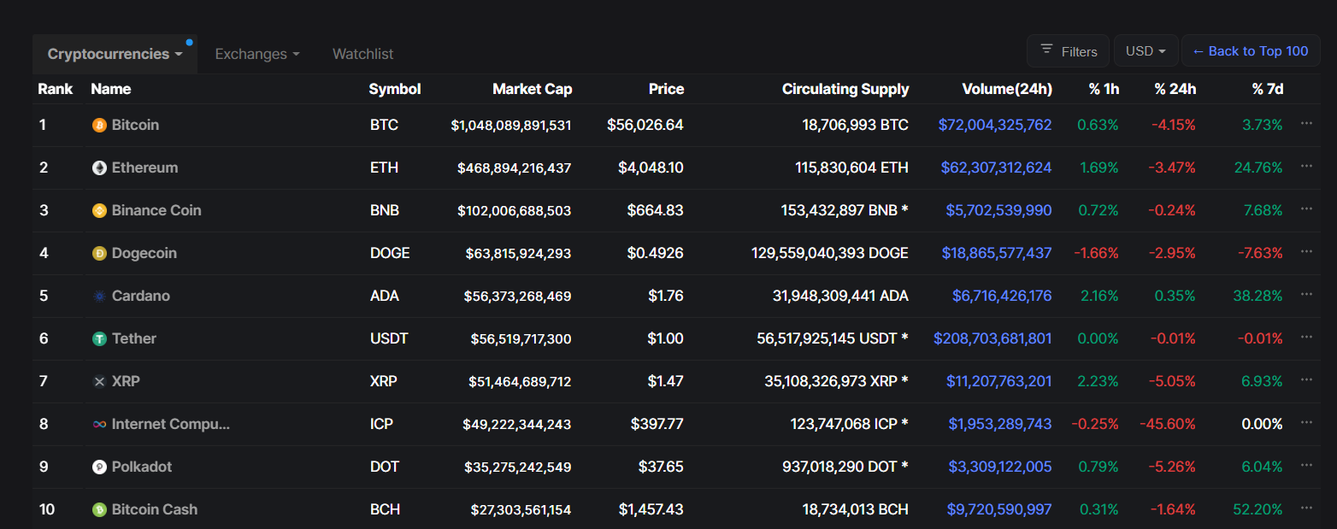Sort by the % 7d column header
Screen dimensions: 1337x529
[x=1268, y=89]
